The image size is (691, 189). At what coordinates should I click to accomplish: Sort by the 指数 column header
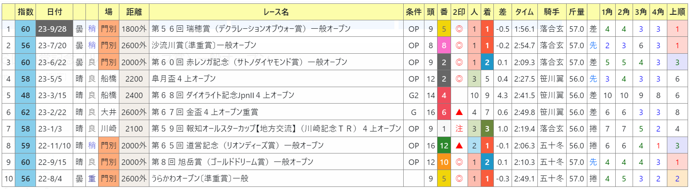click(x=25, y=12)
